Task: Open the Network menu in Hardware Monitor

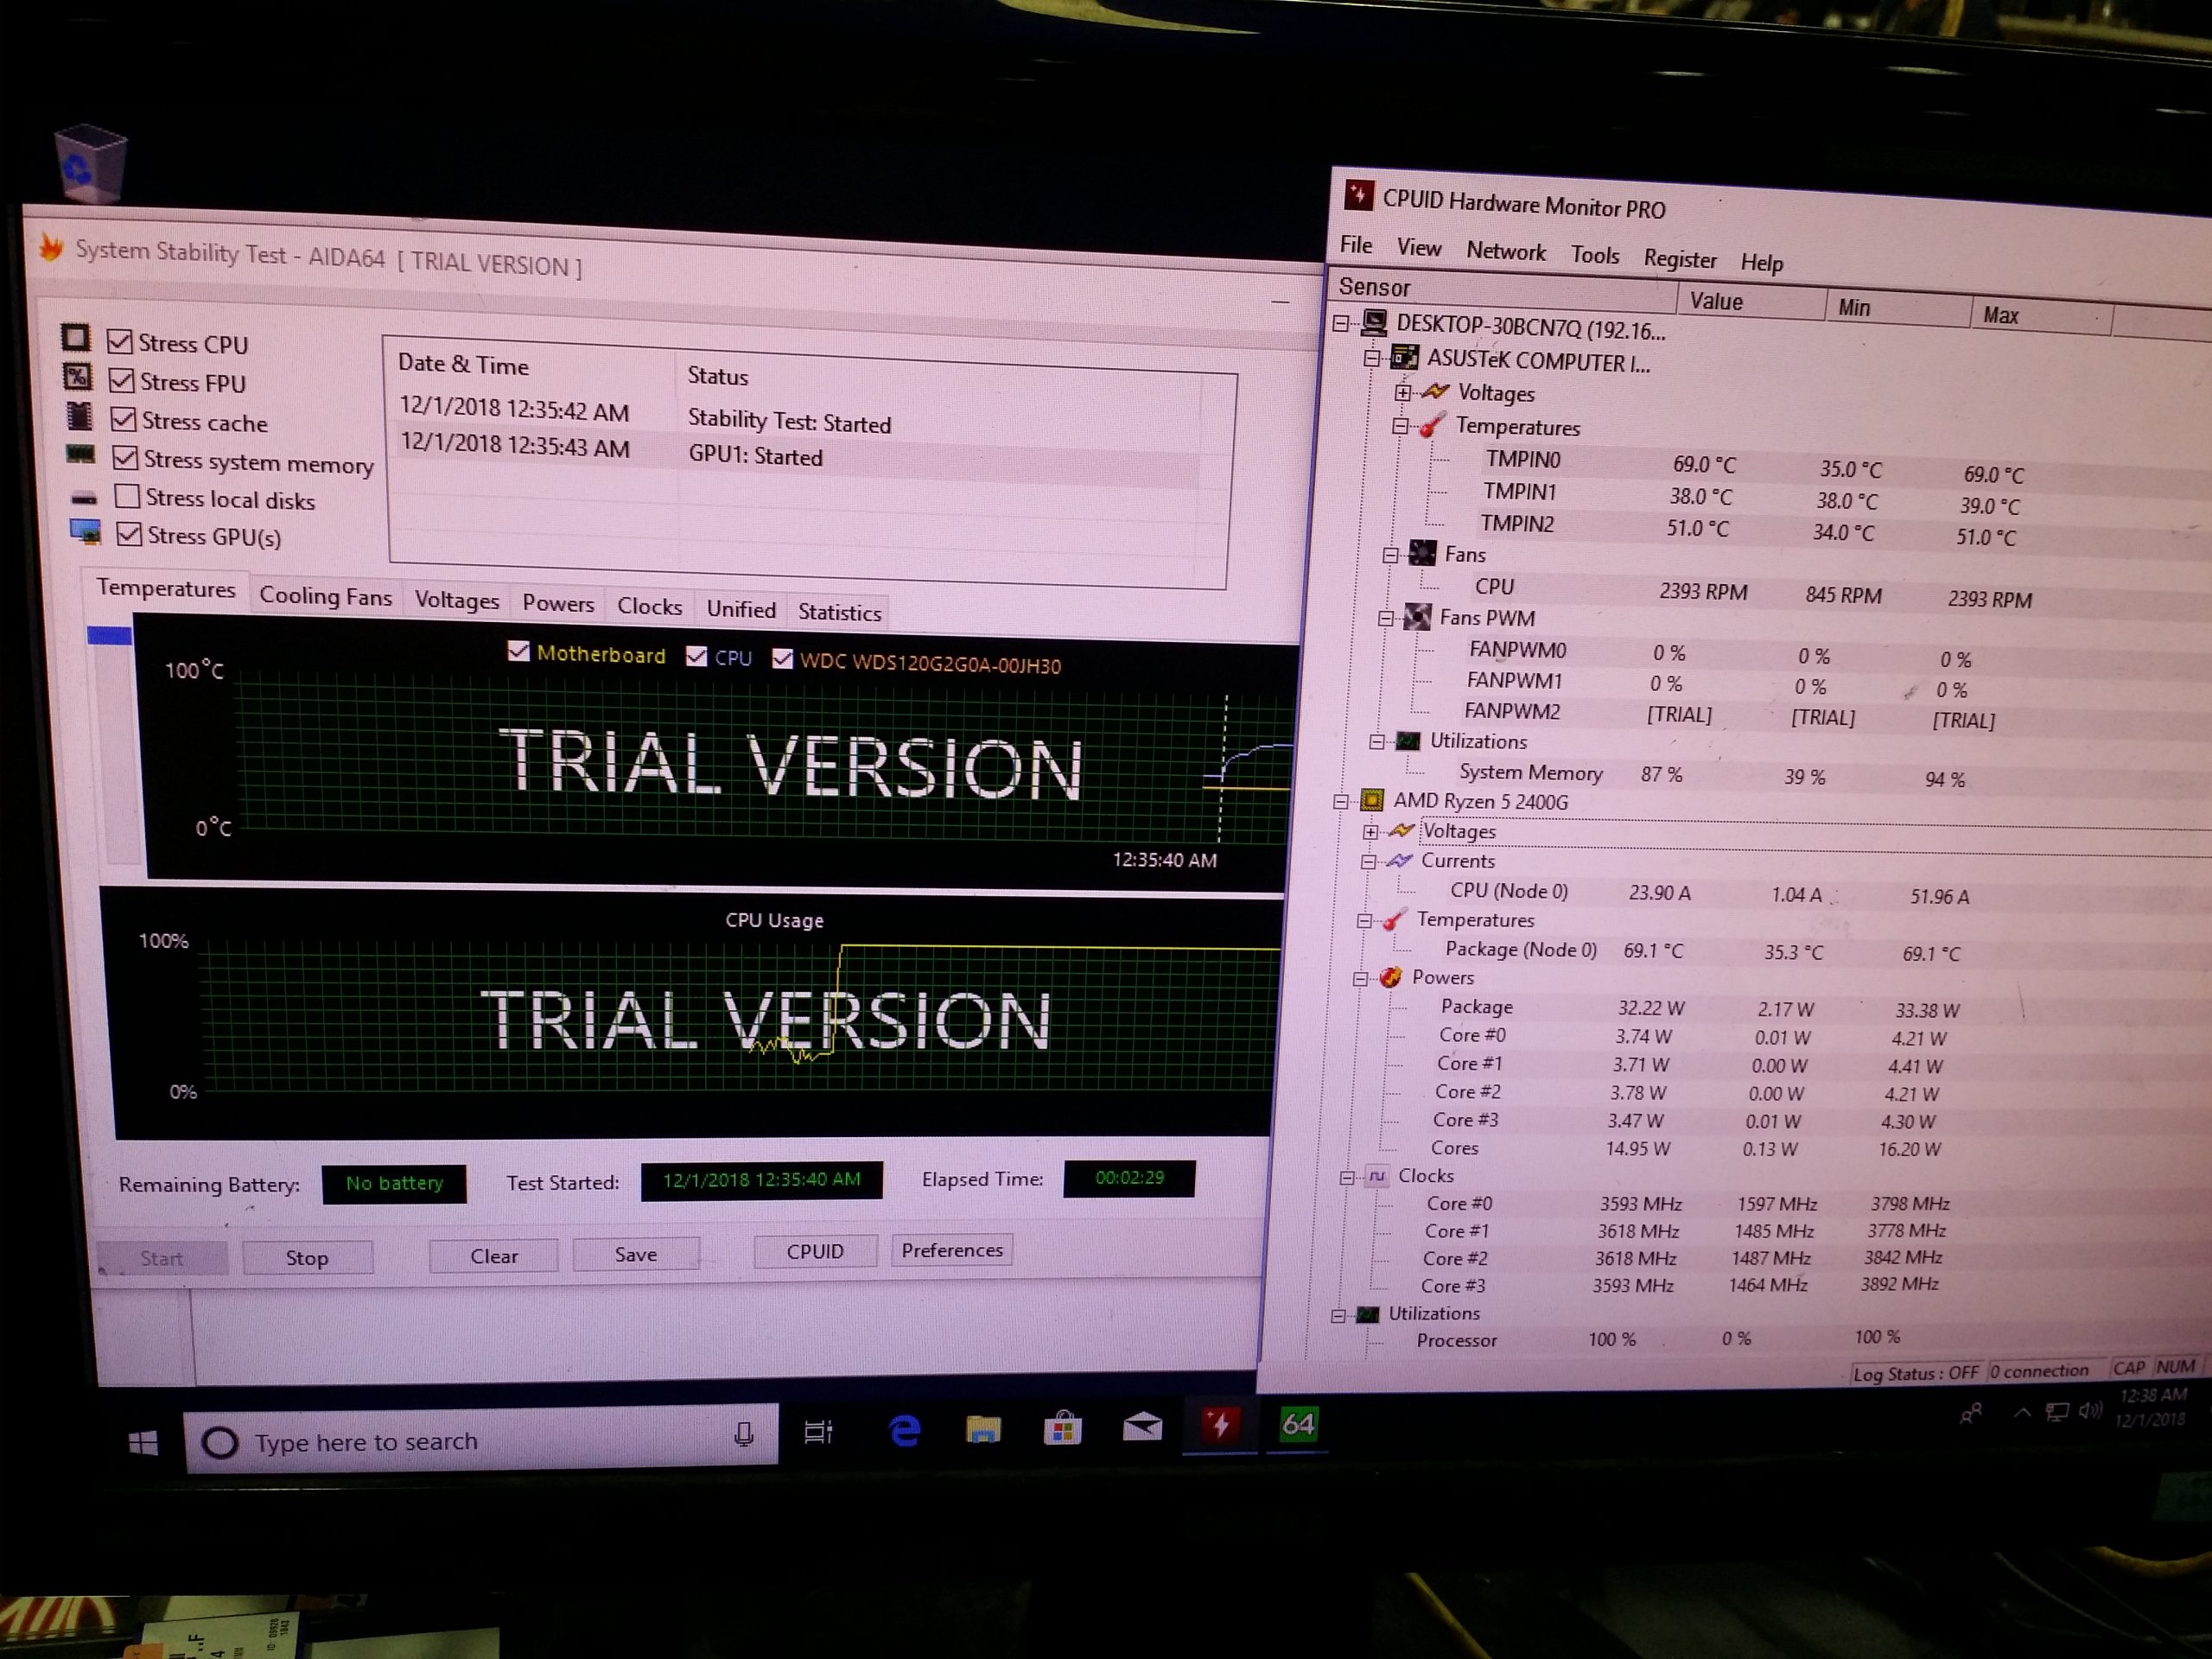Action: (1506, 251)
